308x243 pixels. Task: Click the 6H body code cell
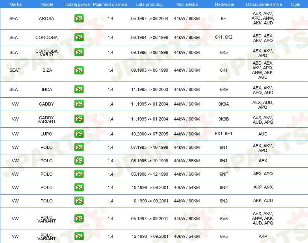(x=224, y=19)
